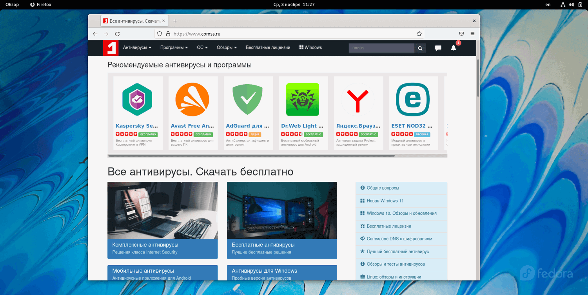588x295 pixels.
Task: Select the 'Все антивирусы. Скачать' tab
Action: [135, 21]
